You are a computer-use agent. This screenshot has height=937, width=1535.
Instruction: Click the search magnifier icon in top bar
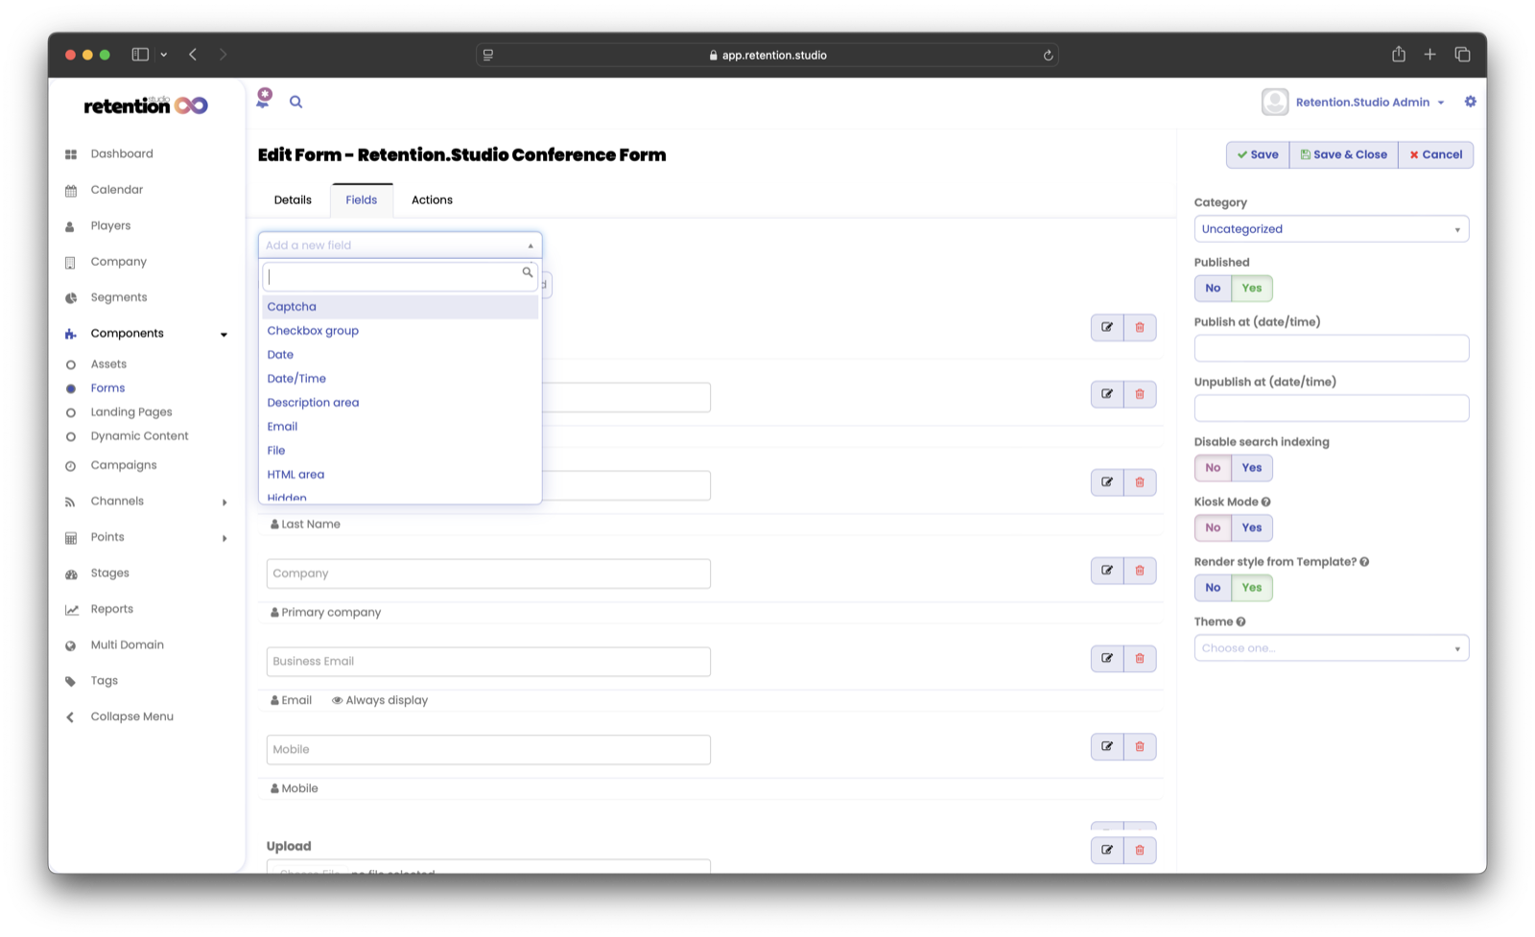(295, 102)
